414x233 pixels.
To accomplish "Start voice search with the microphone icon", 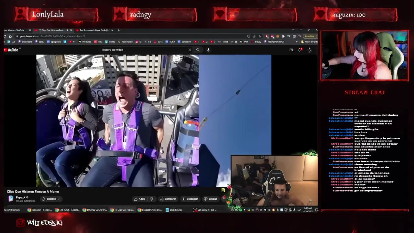I will [208, 50].
